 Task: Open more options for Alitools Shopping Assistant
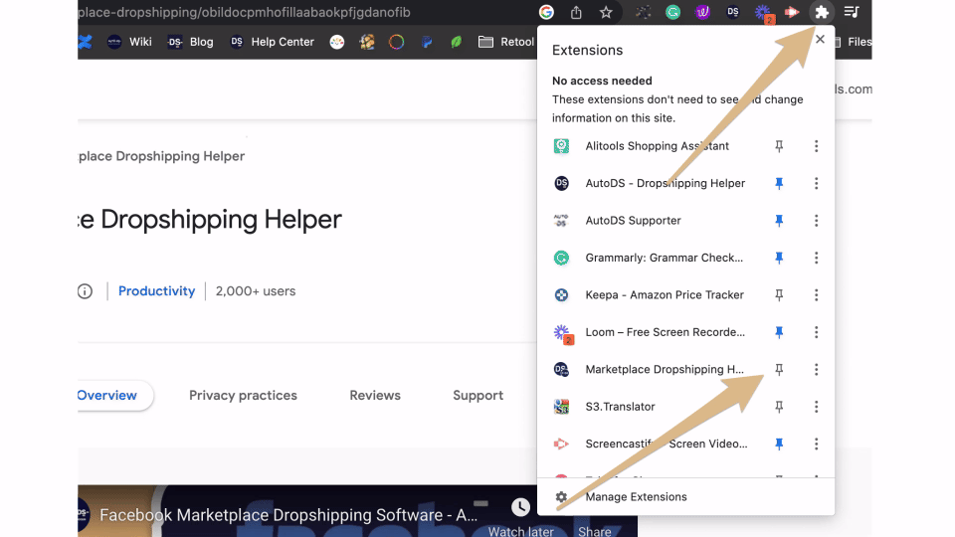816,146
